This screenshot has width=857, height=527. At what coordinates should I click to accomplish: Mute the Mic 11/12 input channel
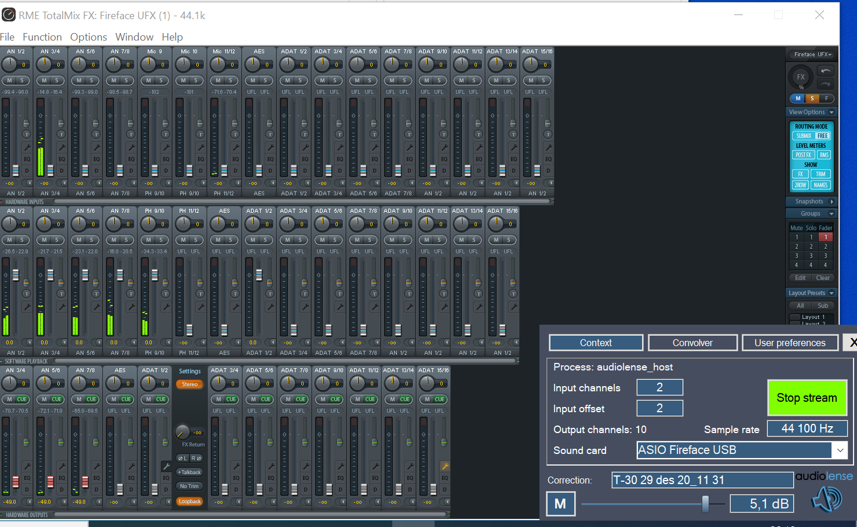coord(218,80)
